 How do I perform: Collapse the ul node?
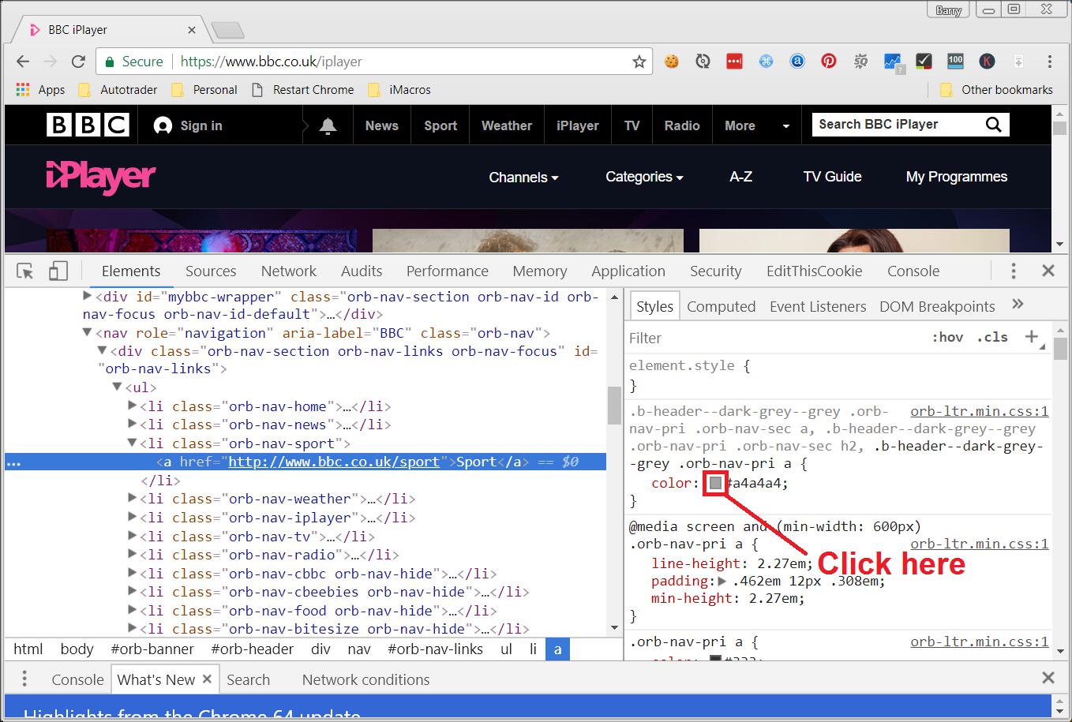pyautogui.click(x=117, y=387)
